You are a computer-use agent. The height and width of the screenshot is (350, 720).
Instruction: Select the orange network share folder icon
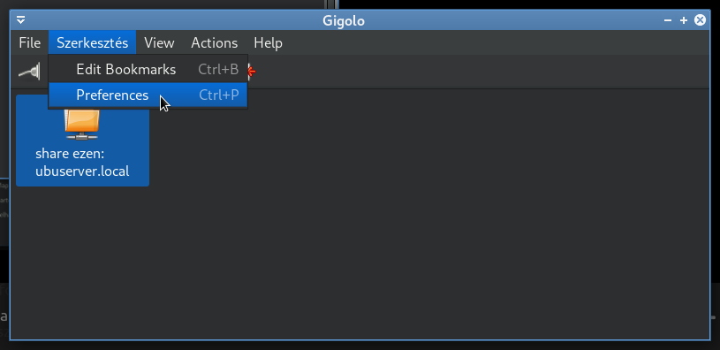pos(82,124)
